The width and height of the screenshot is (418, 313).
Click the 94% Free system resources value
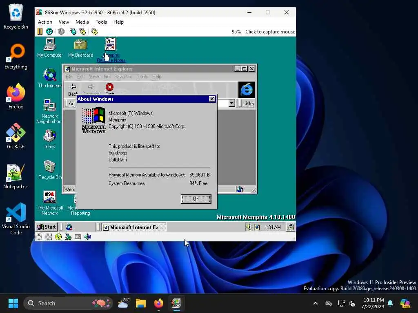(x=198, y=183)
